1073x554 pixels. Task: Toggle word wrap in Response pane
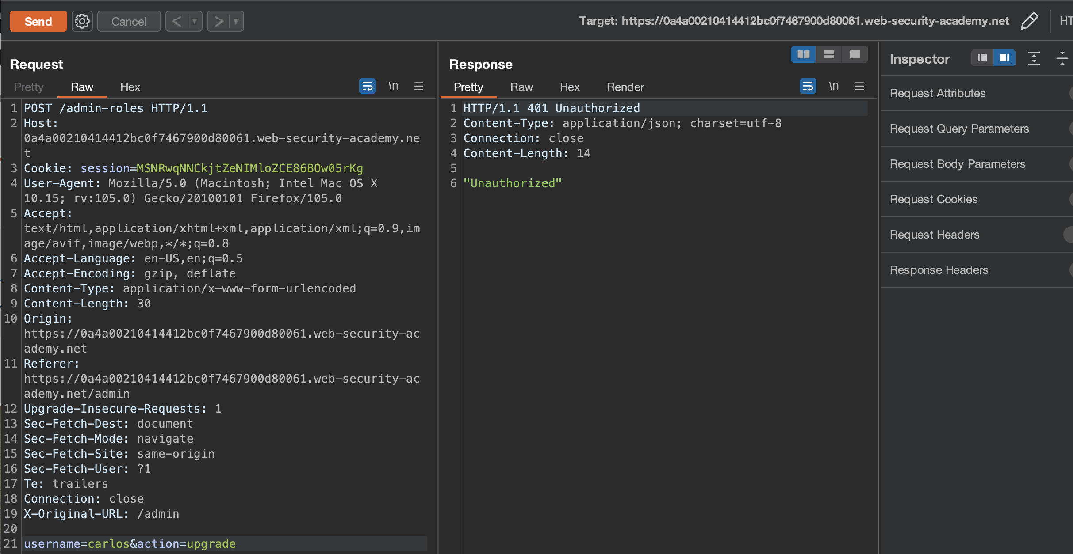[808, 86]
